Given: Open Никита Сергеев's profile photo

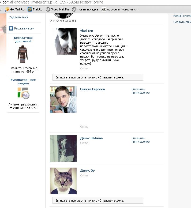Looking at the screenshot, I should point(63,100).
